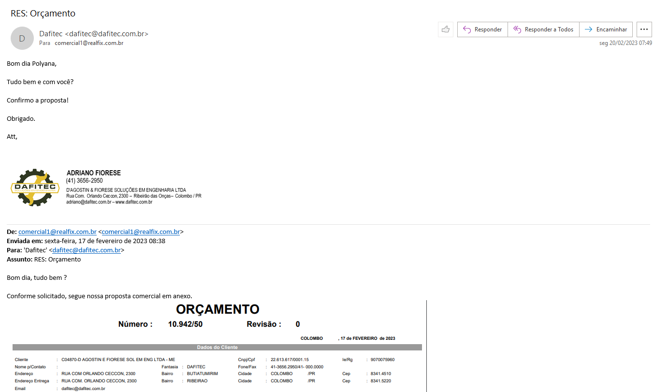
Task: Click Responder a Todos
Action: [x=543, y=29]
